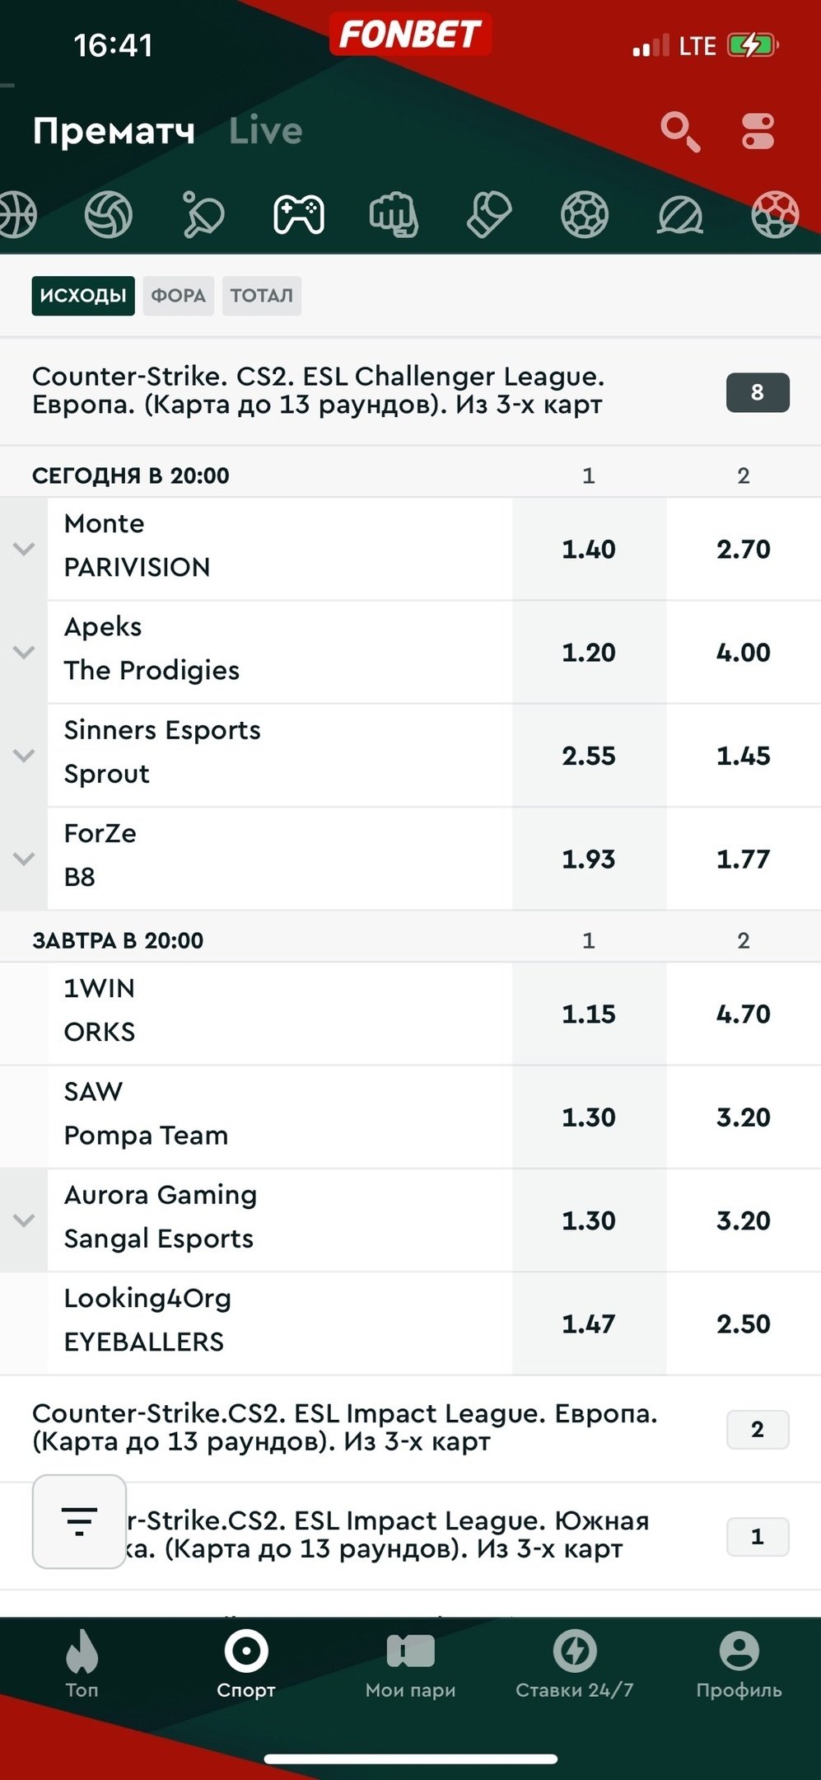
Task: Expand the Monte vs PARIVISION match
Action: (x=24, y=549)
